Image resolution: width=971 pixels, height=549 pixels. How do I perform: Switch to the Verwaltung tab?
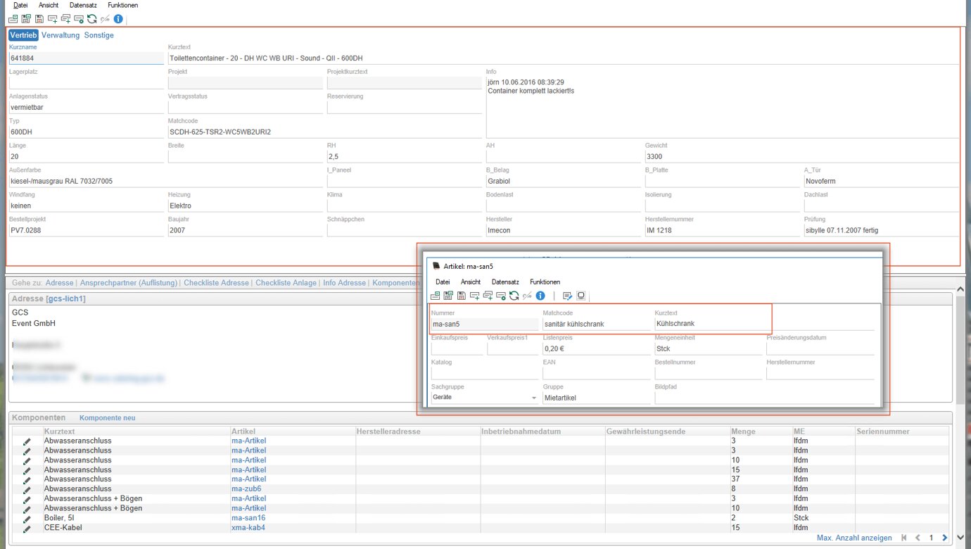pos(61,35)
